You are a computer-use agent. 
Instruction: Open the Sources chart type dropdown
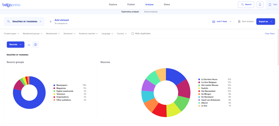pyautogui.click(x=15, y=44)
